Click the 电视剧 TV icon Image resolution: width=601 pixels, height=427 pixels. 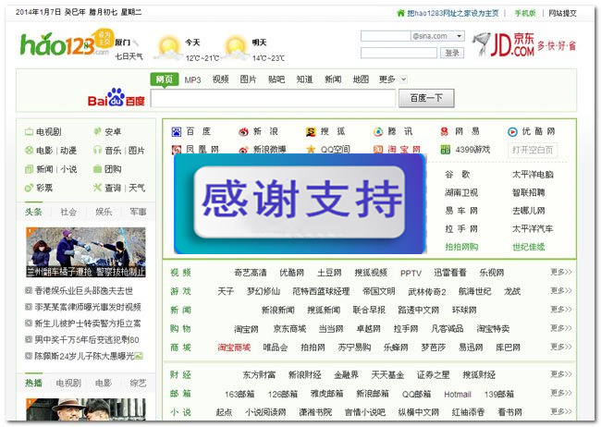tap(30, 132)
